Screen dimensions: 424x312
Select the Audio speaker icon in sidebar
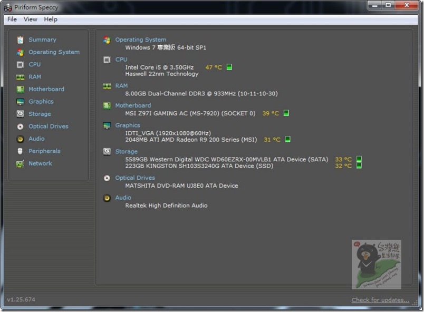point(20,139)
